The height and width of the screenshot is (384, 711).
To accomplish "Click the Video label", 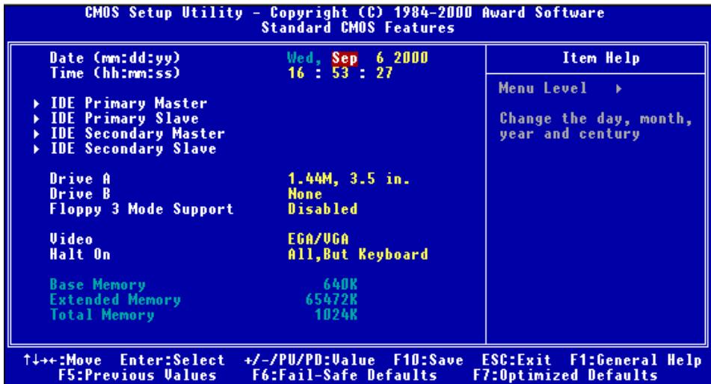I will click(x=71, y=239).
